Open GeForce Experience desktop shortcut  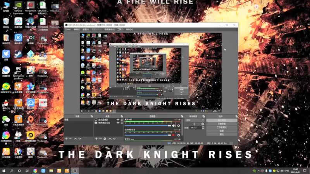(x=18, y=8)
